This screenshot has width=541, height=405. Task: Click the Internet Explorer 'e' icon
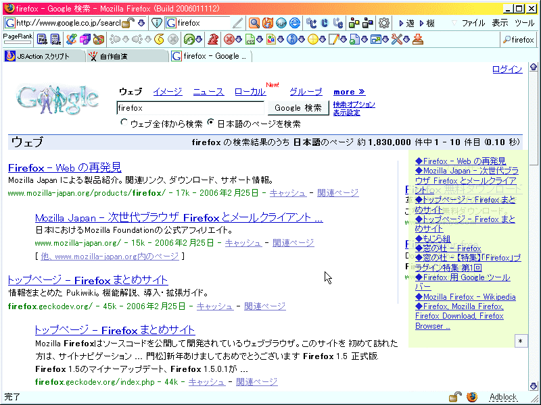coord(295,23)
